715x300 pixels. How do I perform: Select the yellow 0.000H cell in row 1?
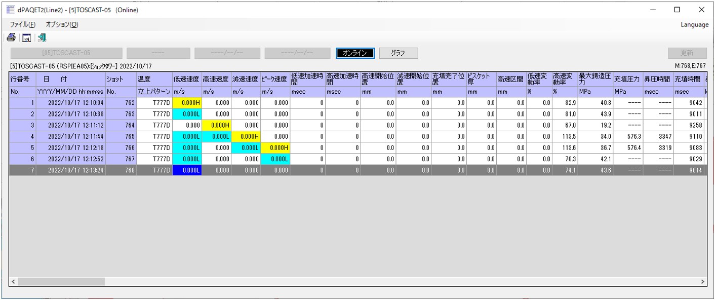[x=187, y=102]
